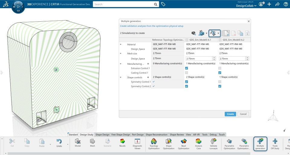Open the Undo history dropdown arrow
The height and width of the screenshot is (155, 290).
tap(68, 144)
